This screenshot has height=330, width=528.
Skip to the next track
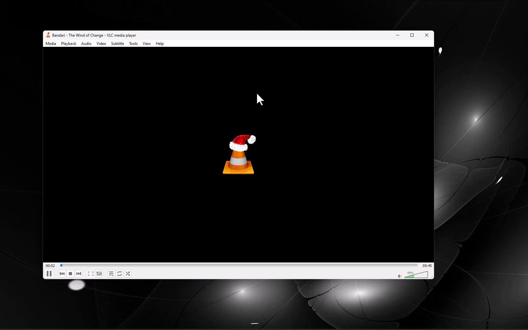79,274
